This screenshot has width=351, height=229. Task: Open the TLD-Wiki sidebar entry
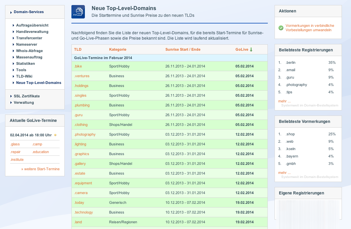click(24, 76)
